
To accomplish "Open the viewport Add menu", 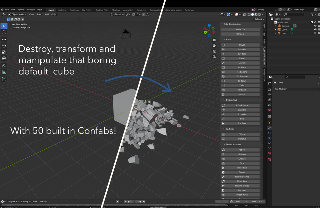I will pos(47,14).
